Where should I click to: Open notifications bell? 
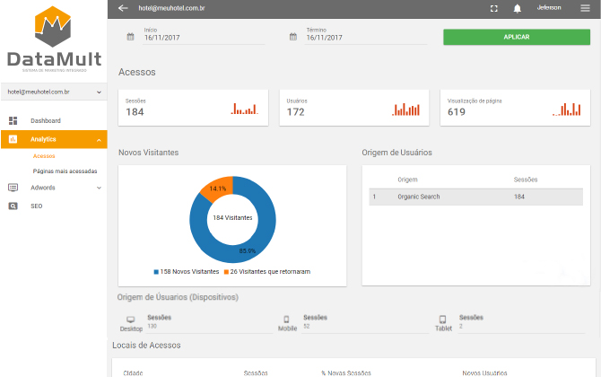(517, 8)
